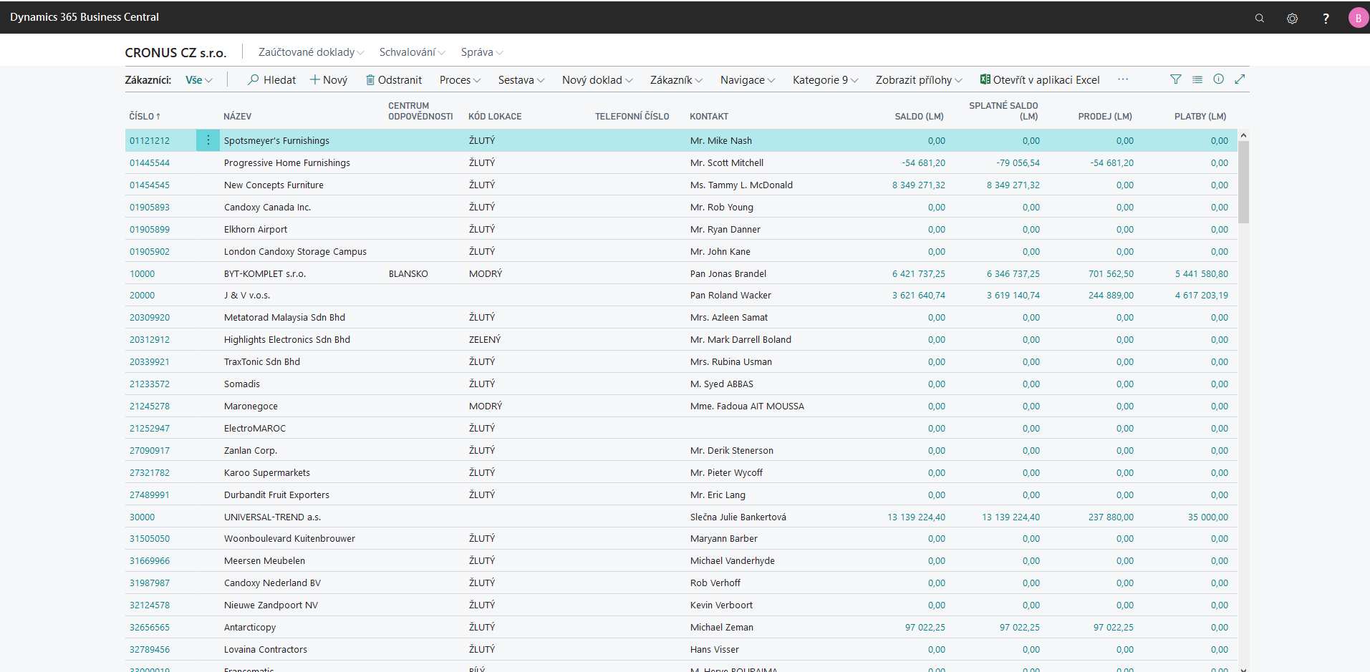Expand the Nový doklad dropdown
This screenshot has width=1370, height=672.
pos(597,80)
